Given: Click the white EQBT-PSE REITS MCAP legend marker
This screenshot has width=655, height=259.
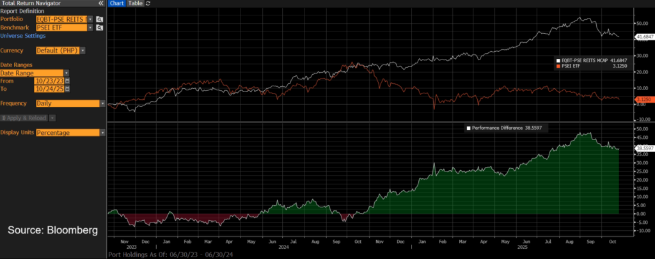Looking at the screenshot, I should click(558, 59).
